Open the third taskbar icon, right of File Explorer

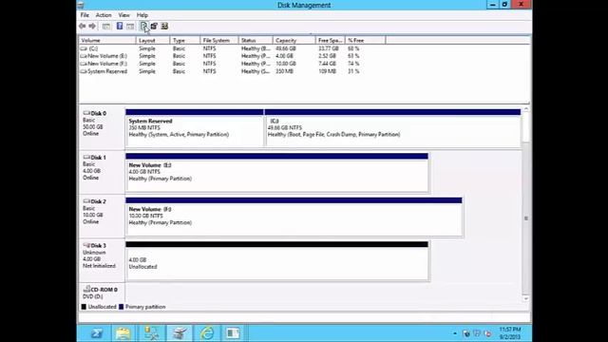152,333
